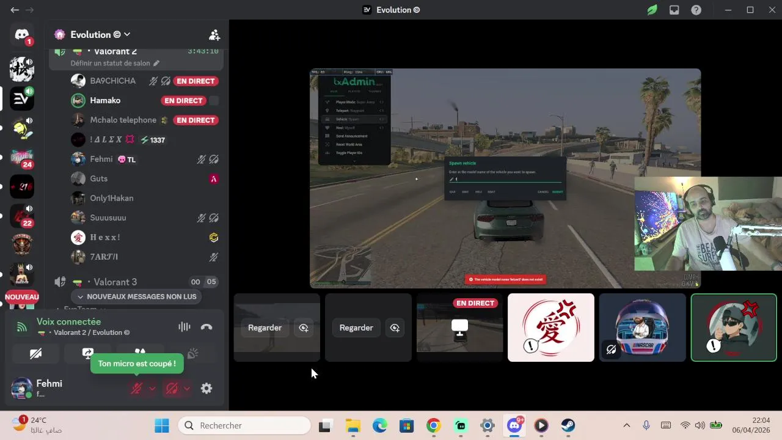Select the green-outlined sunglasses avatar tile
The image size is (782, 440).
click(x=733, y=328)
